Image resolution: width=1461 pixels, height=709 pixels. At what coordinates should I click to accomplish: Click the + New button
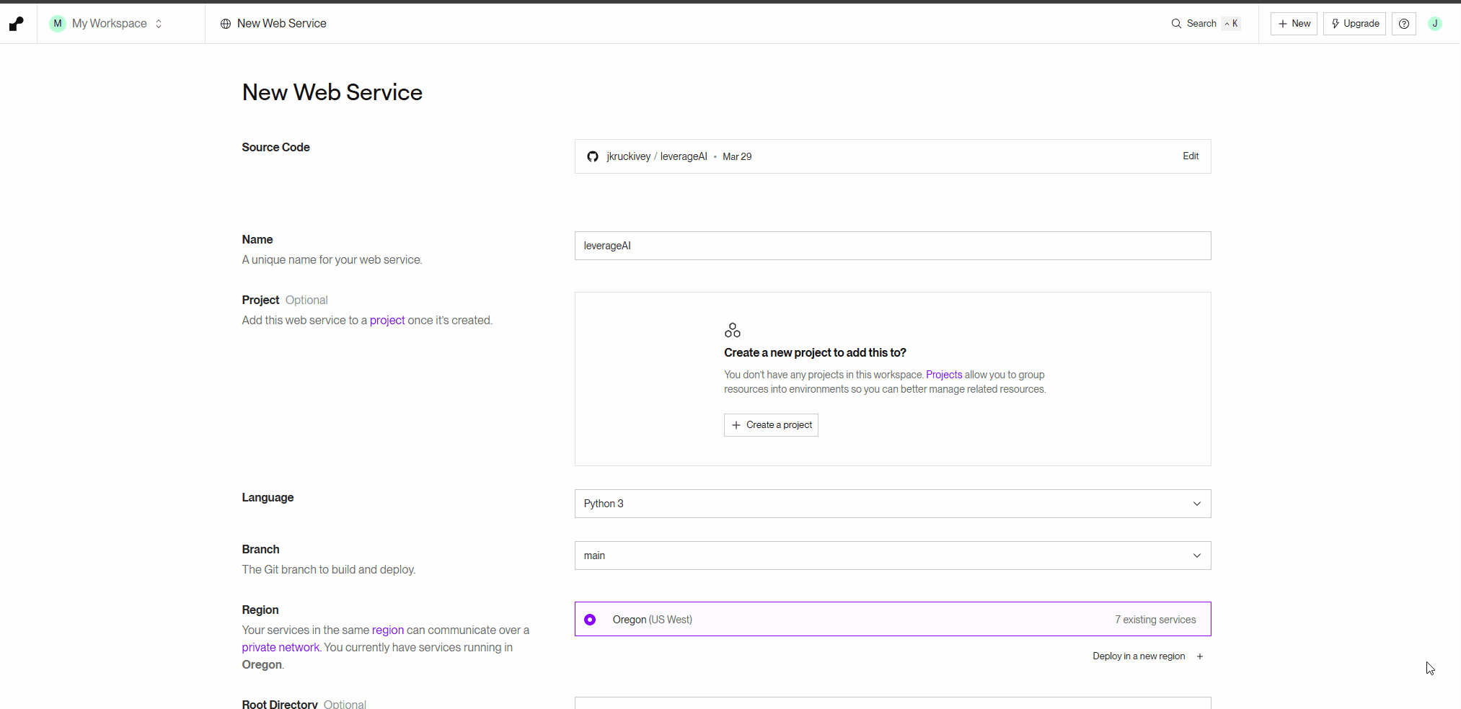coord(1294,24)
